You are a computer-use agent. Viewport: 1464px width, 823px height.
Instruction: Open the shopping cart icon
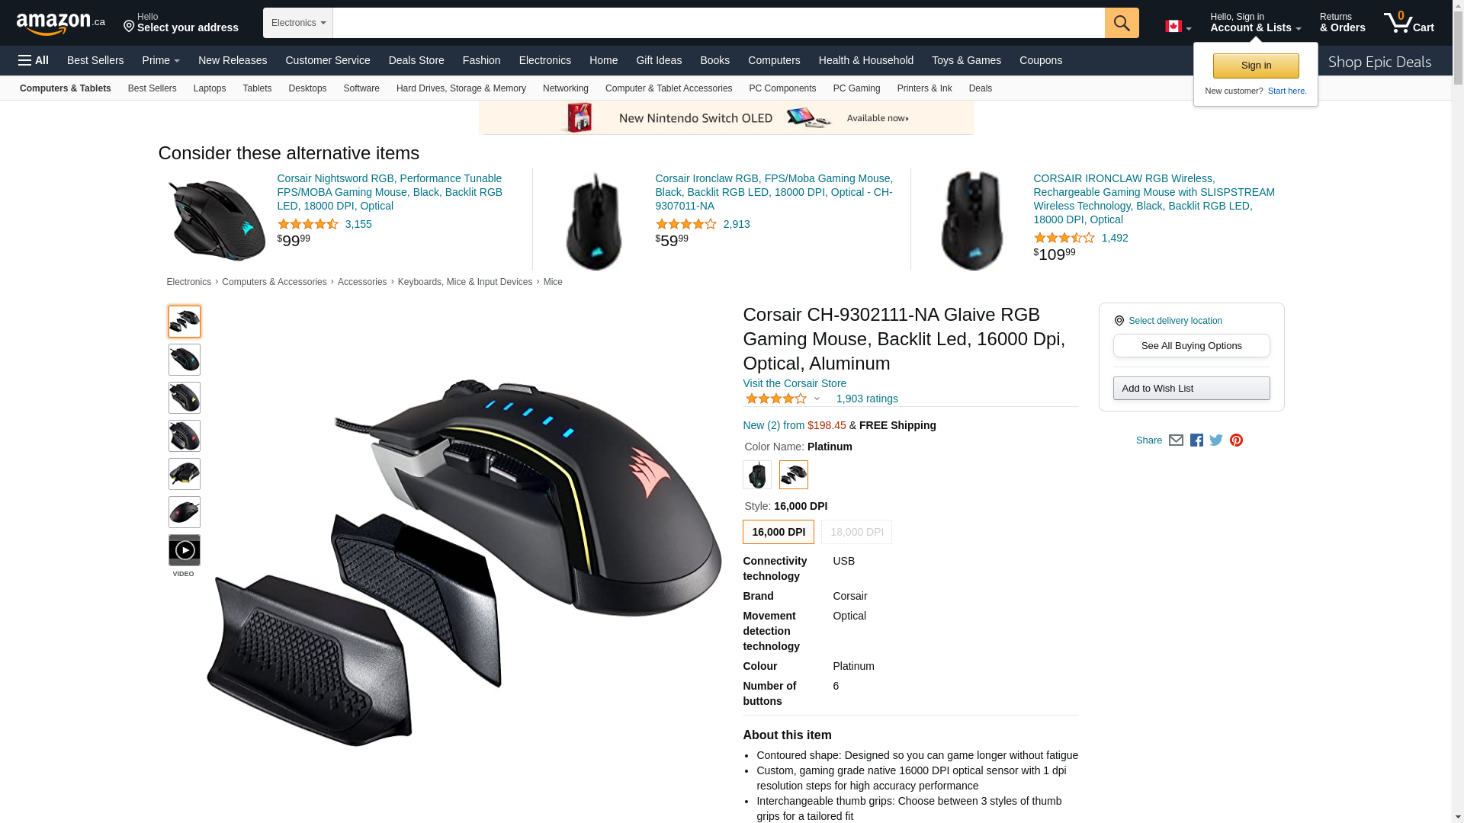[x=1408, y=23]
